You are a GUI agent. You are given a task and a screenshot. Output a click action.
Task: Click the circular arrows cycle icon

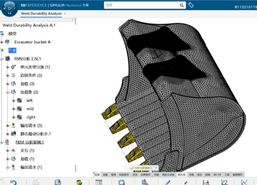pyautogui.click(x=122, y=182)
